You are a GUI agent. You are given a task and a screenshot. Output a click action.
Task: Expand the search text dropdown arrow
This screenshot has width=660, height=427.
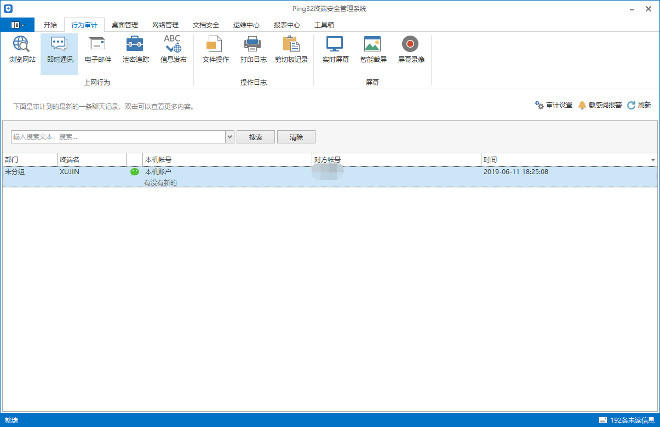[x=230, y=137]
